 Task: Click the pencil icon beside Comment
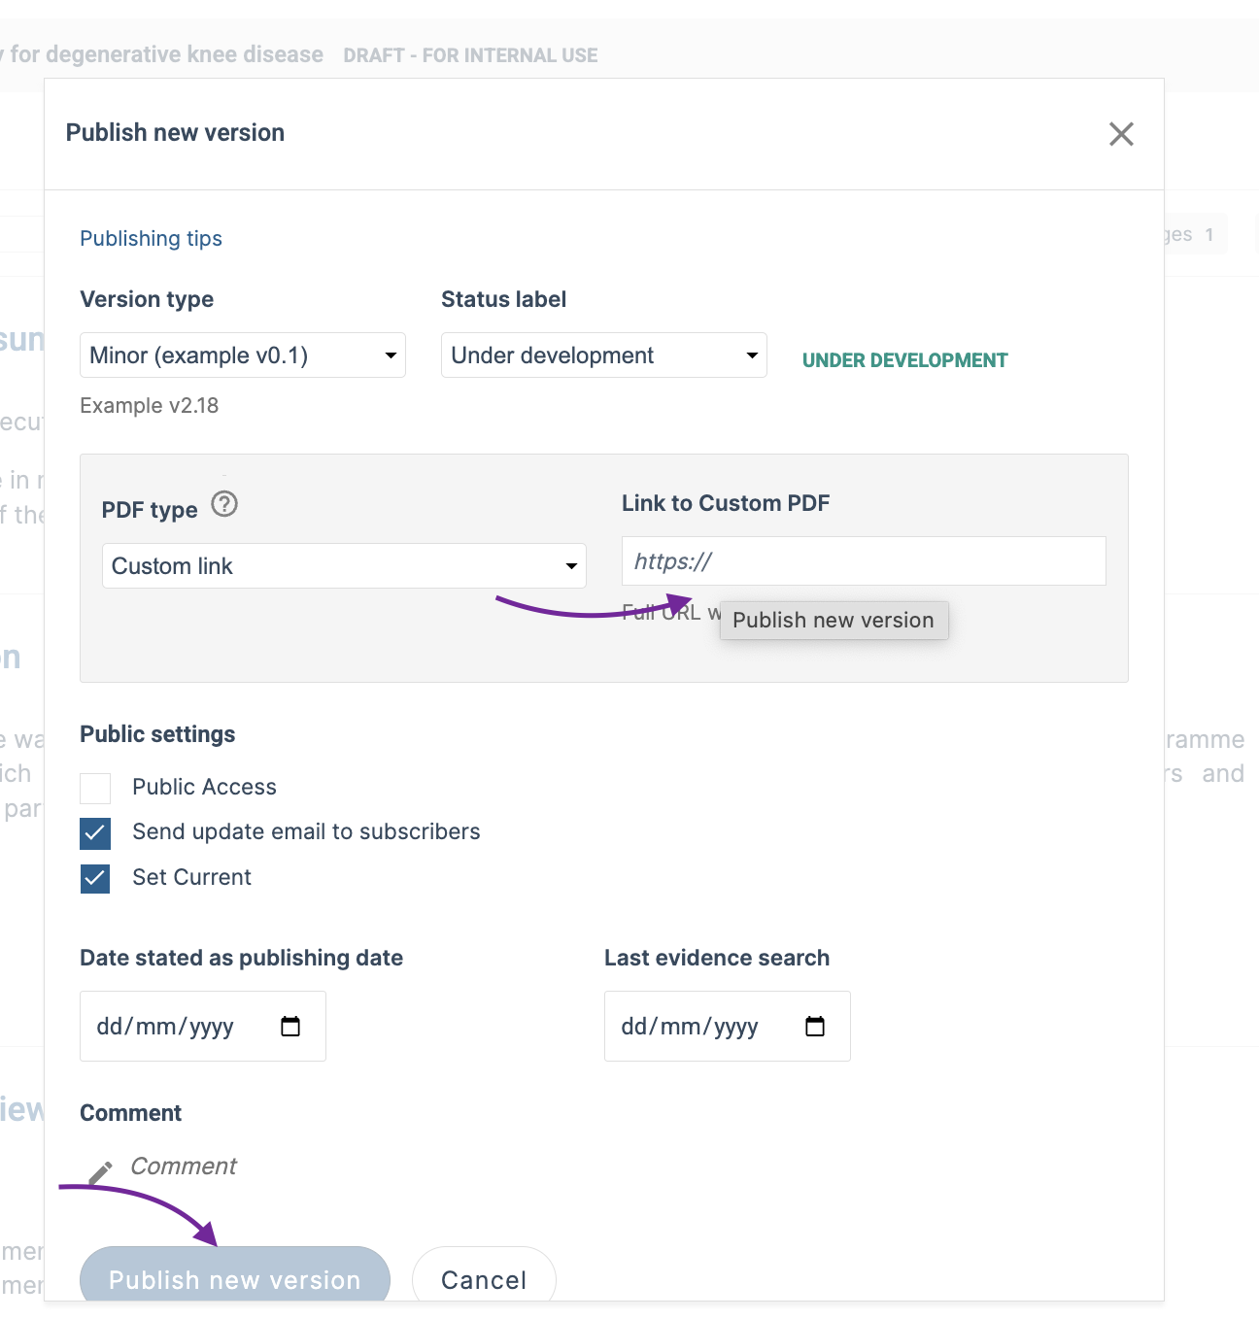101,1172
